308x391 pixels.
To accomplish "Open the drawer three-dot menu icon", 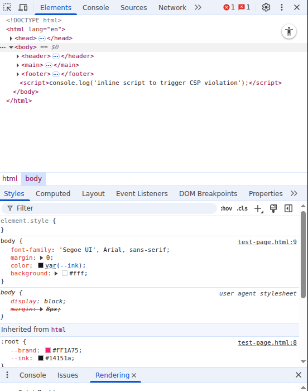I will [7, 375].
